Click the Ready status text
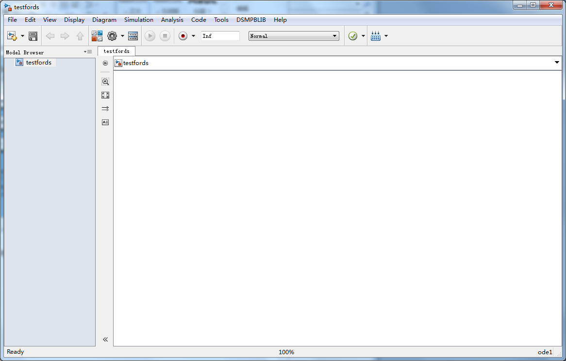 (15, 352)
